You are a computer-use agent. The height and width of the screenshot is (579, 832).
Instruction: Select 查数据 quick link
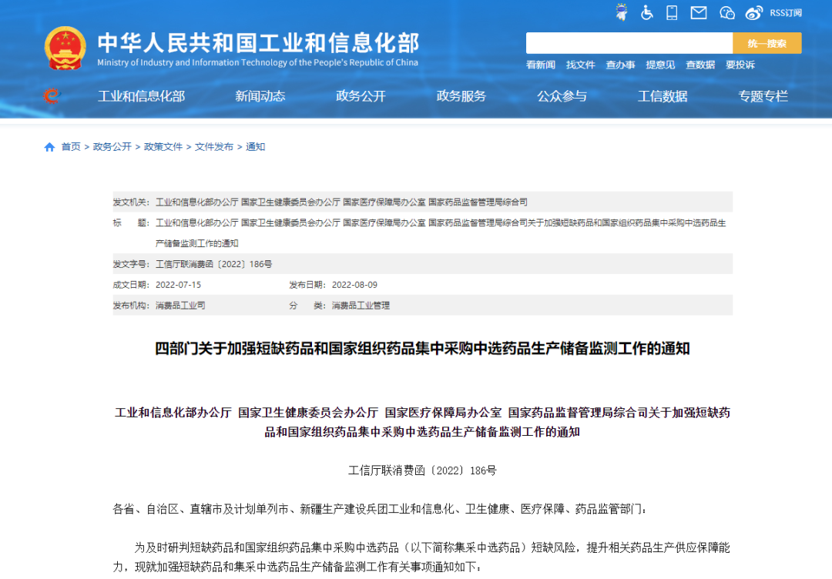pos(699,65)
